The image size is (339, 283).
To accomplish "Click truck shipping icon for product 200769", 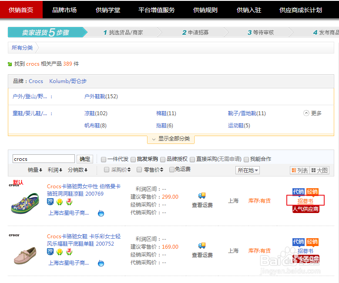I will (202, 196).
